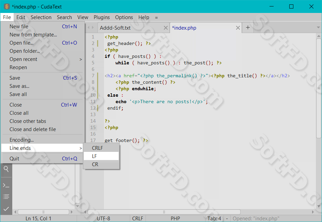
Task: Open the Options menu
Action: click(124, 17)
